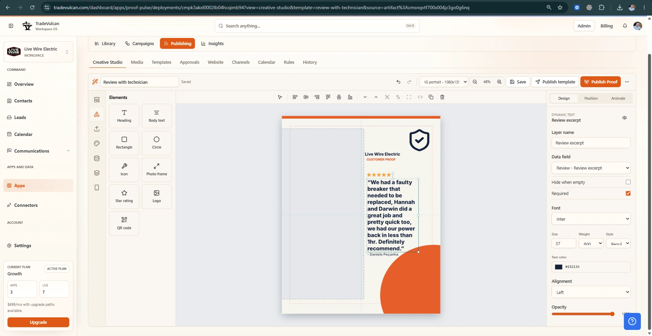Open the IG portrait canvas size dropdown
Image resolution: width=652 pixels, height=336 pixels.
point(444,82)
